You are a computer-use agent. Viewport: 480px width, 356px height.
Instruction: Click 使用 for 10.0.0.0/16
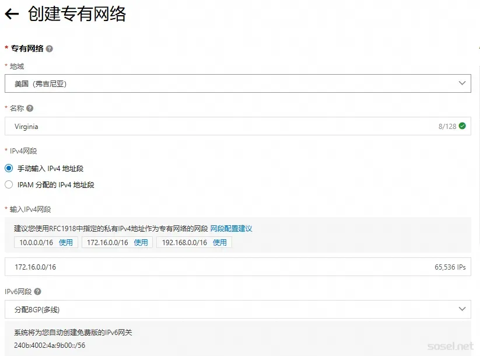pyautogui.click(x=66, y=243)
